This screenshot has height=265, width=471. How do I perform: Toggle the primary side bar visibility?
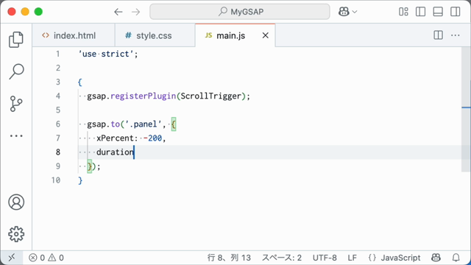coord(420,12)
